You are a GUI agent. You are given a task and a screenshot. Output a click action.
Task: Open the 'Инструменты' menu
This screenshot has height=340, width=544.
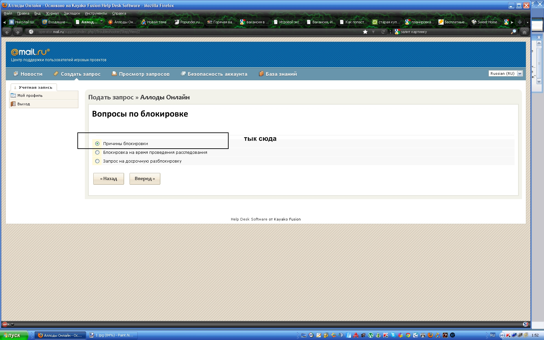pos(96,13)
